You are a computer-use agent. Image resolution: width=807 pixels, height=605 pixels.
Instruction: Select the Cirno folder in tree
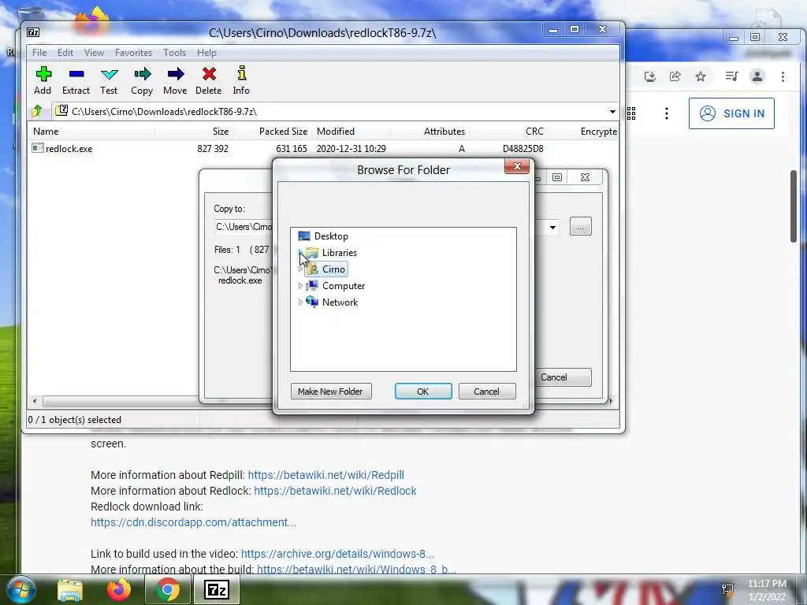pos(333,269)
